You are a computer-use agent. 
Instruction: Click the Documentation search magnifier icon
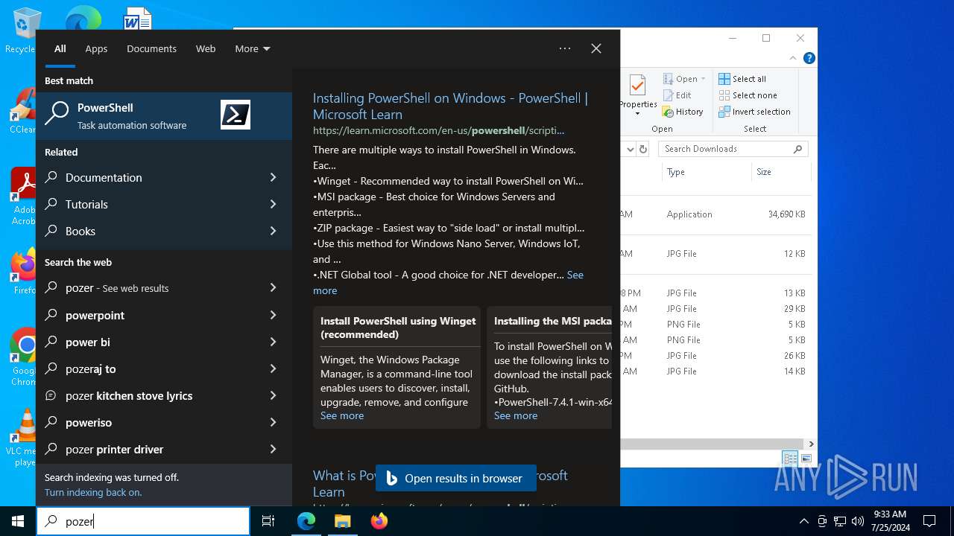pyautogui.click(x=51, y=177)
